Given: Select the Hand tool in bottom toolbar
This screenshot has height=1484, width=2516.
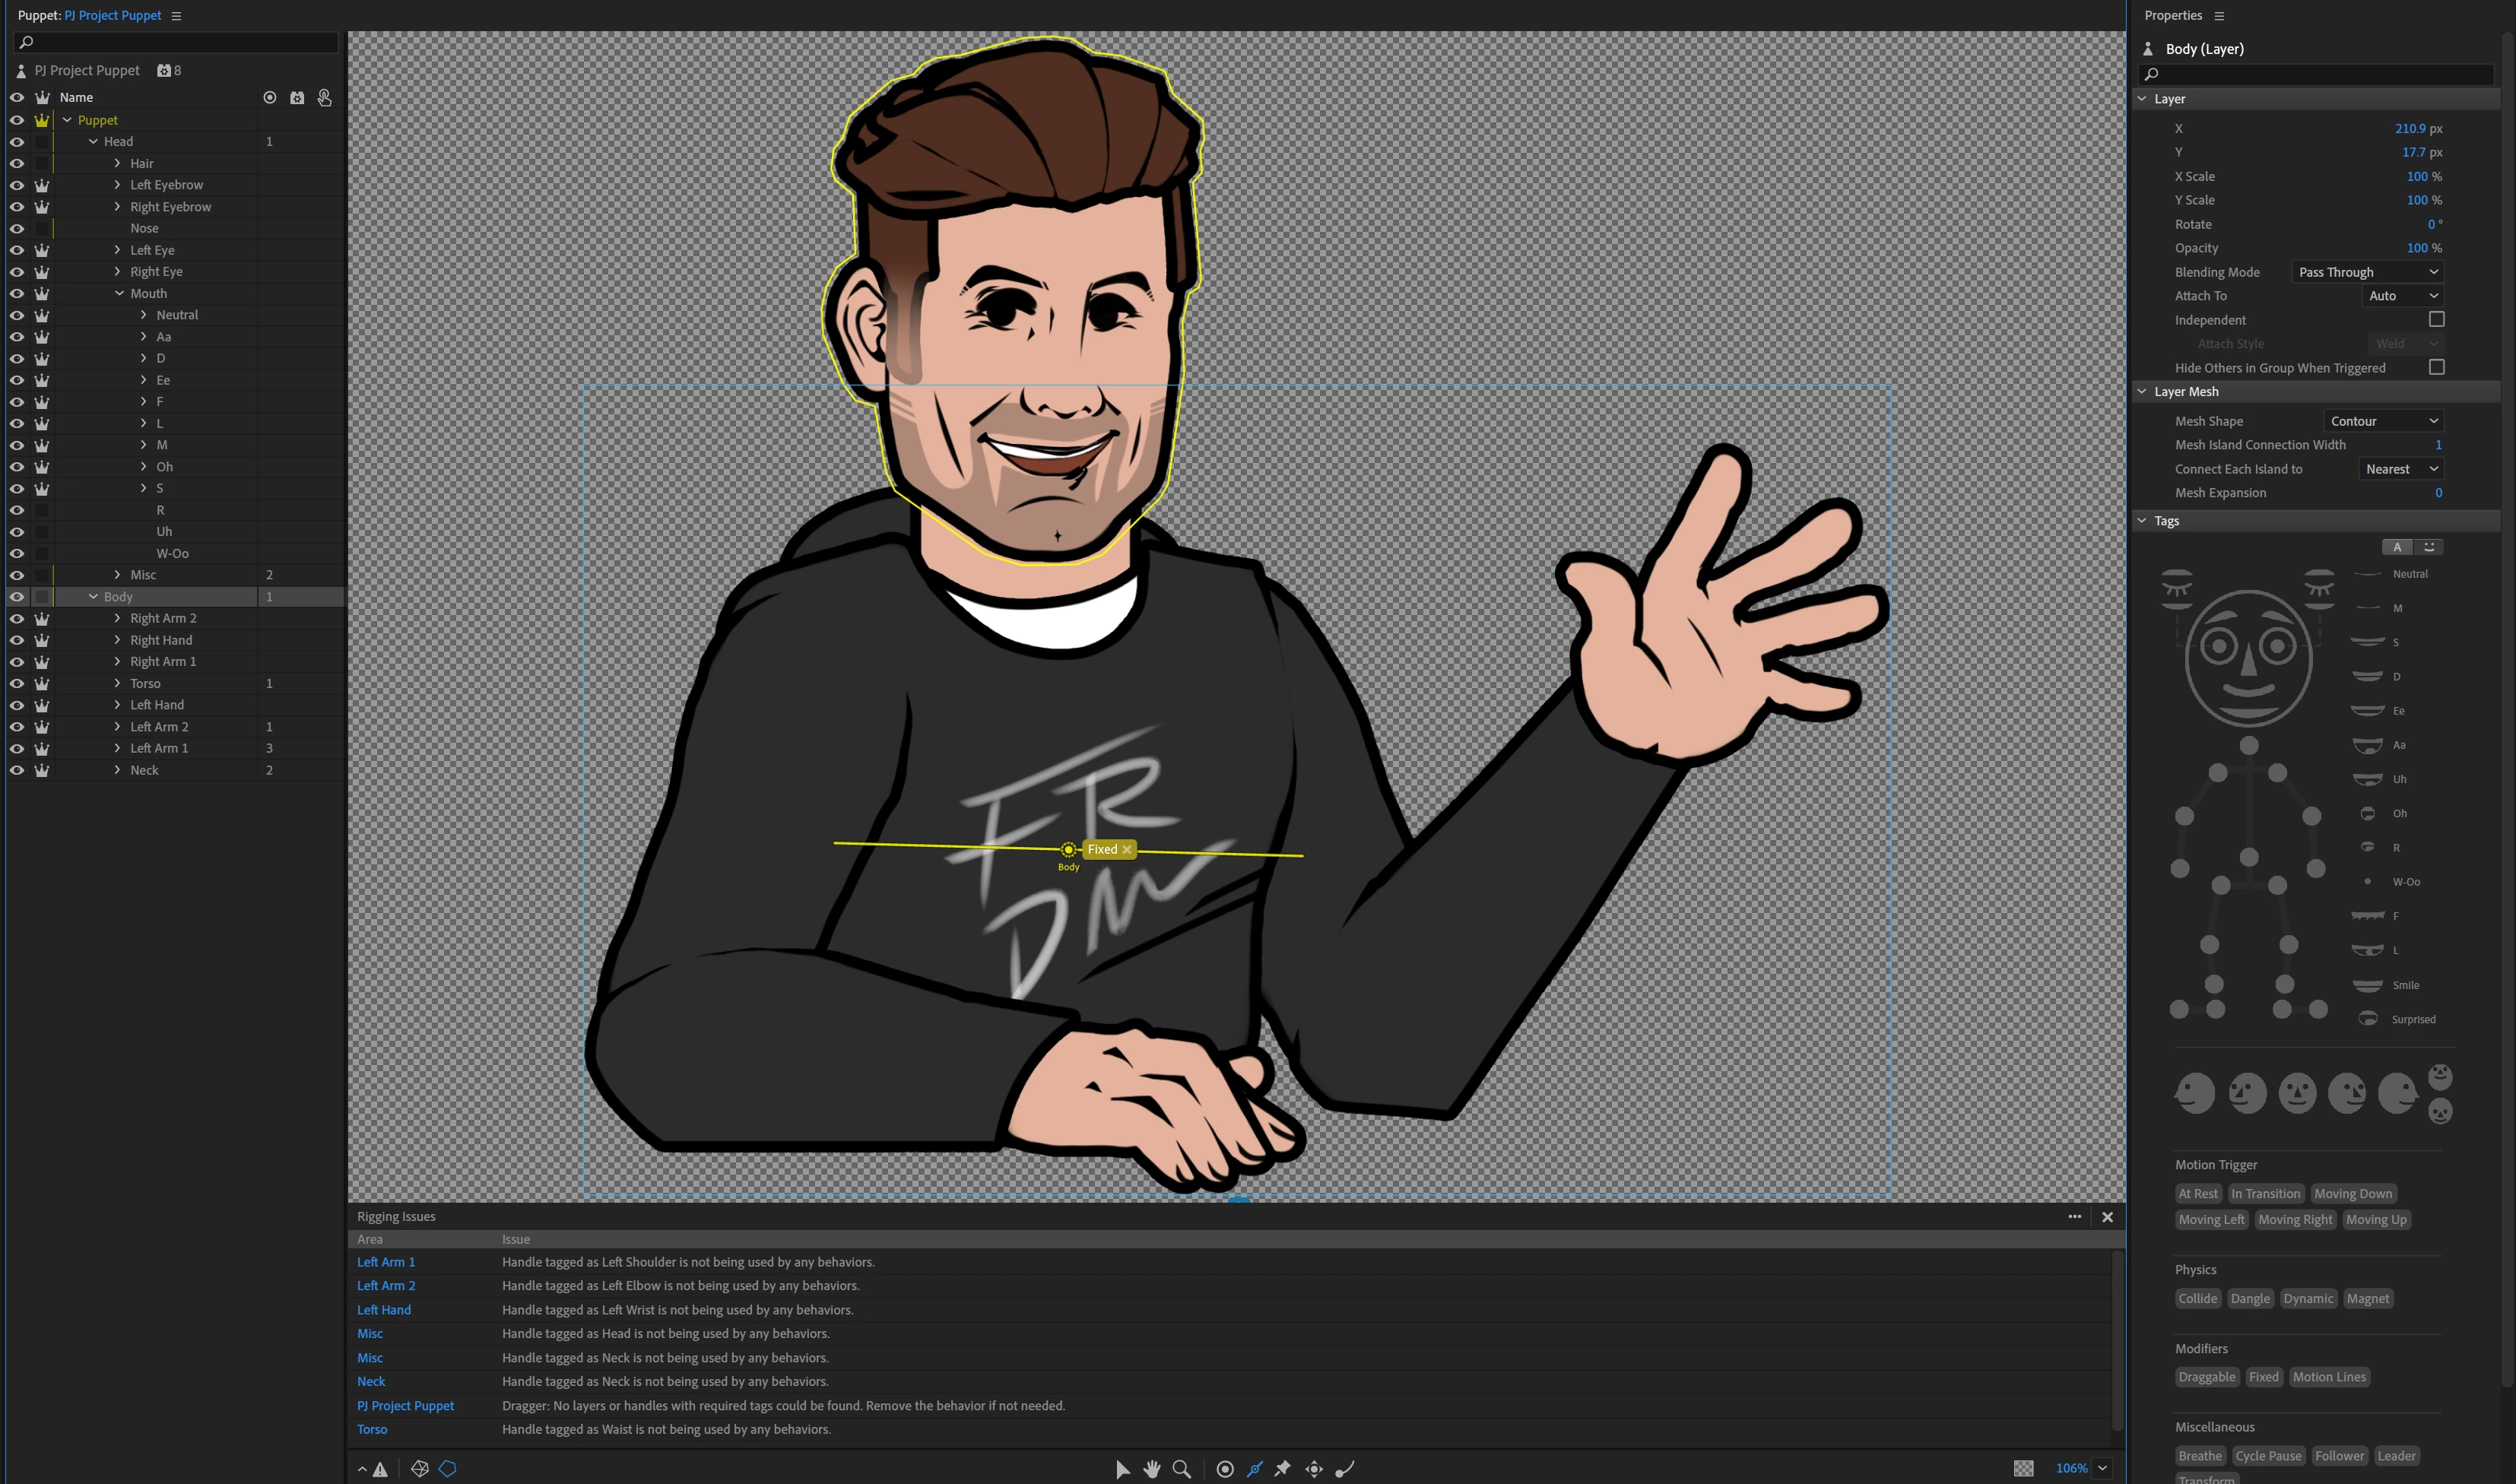Looking at the screenshot, I should pos(1152,1468).
